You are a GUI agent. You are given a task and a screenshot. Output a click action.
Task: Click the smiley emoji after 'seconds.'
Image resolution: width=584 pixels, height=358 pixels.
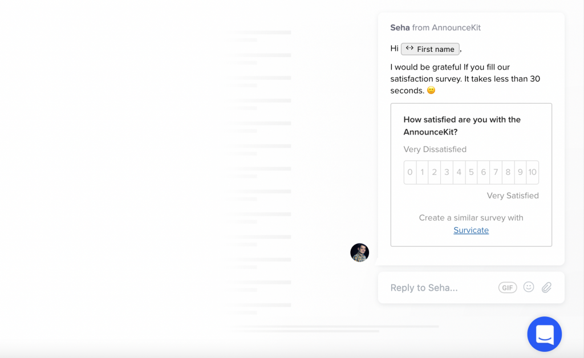(x=431, y=90)
